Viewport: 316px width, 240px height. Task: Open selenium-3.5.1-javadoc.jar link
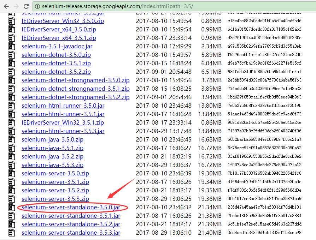[x=57, y=46]
